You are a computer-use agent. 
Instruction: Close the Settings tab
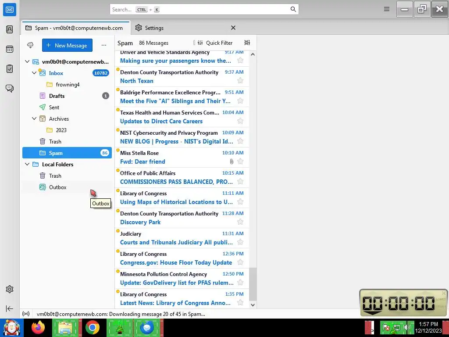tap(233, 28)
